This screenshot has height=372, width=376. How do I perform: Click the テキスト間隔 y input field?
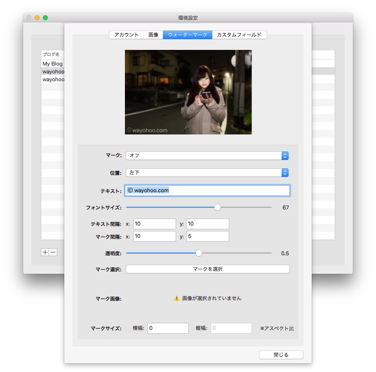pos(208,224)
